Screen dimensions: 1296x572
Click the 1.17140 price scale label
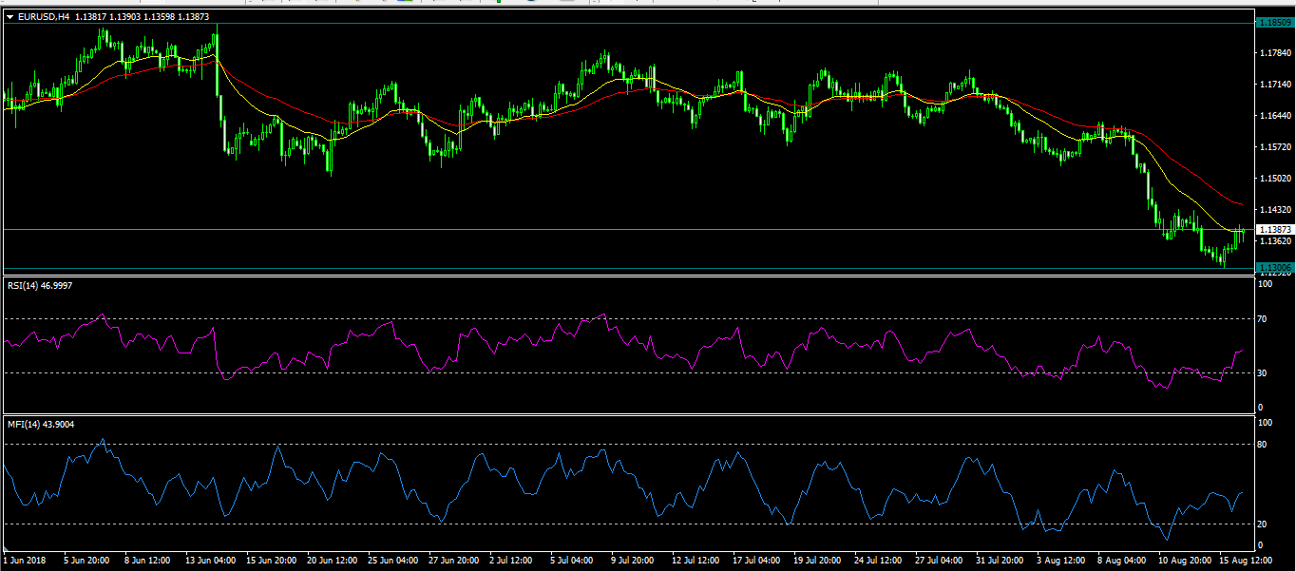pos(1273,85)
